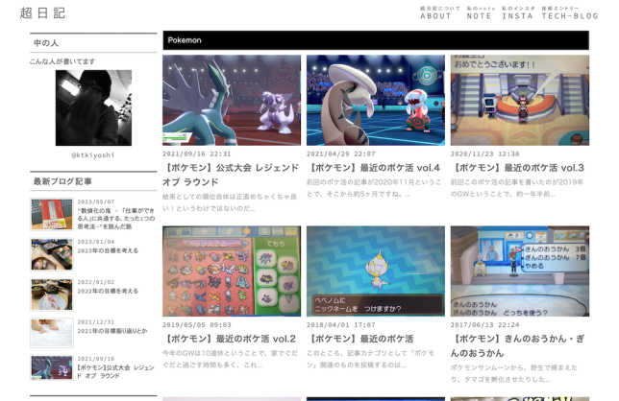
Task: Open the Dialga versus Palkia battle thumbnail
Action: [x=232, y=100]
